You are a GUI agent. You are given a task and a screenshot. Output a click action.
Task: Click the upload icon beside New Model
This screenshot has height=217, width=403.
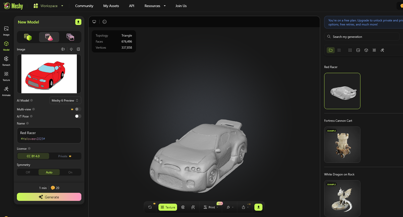(78, 22)
